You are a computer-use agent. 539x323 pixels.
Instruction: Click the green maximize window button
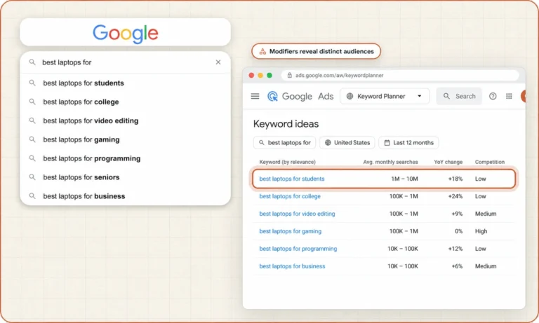click(269, 76)
